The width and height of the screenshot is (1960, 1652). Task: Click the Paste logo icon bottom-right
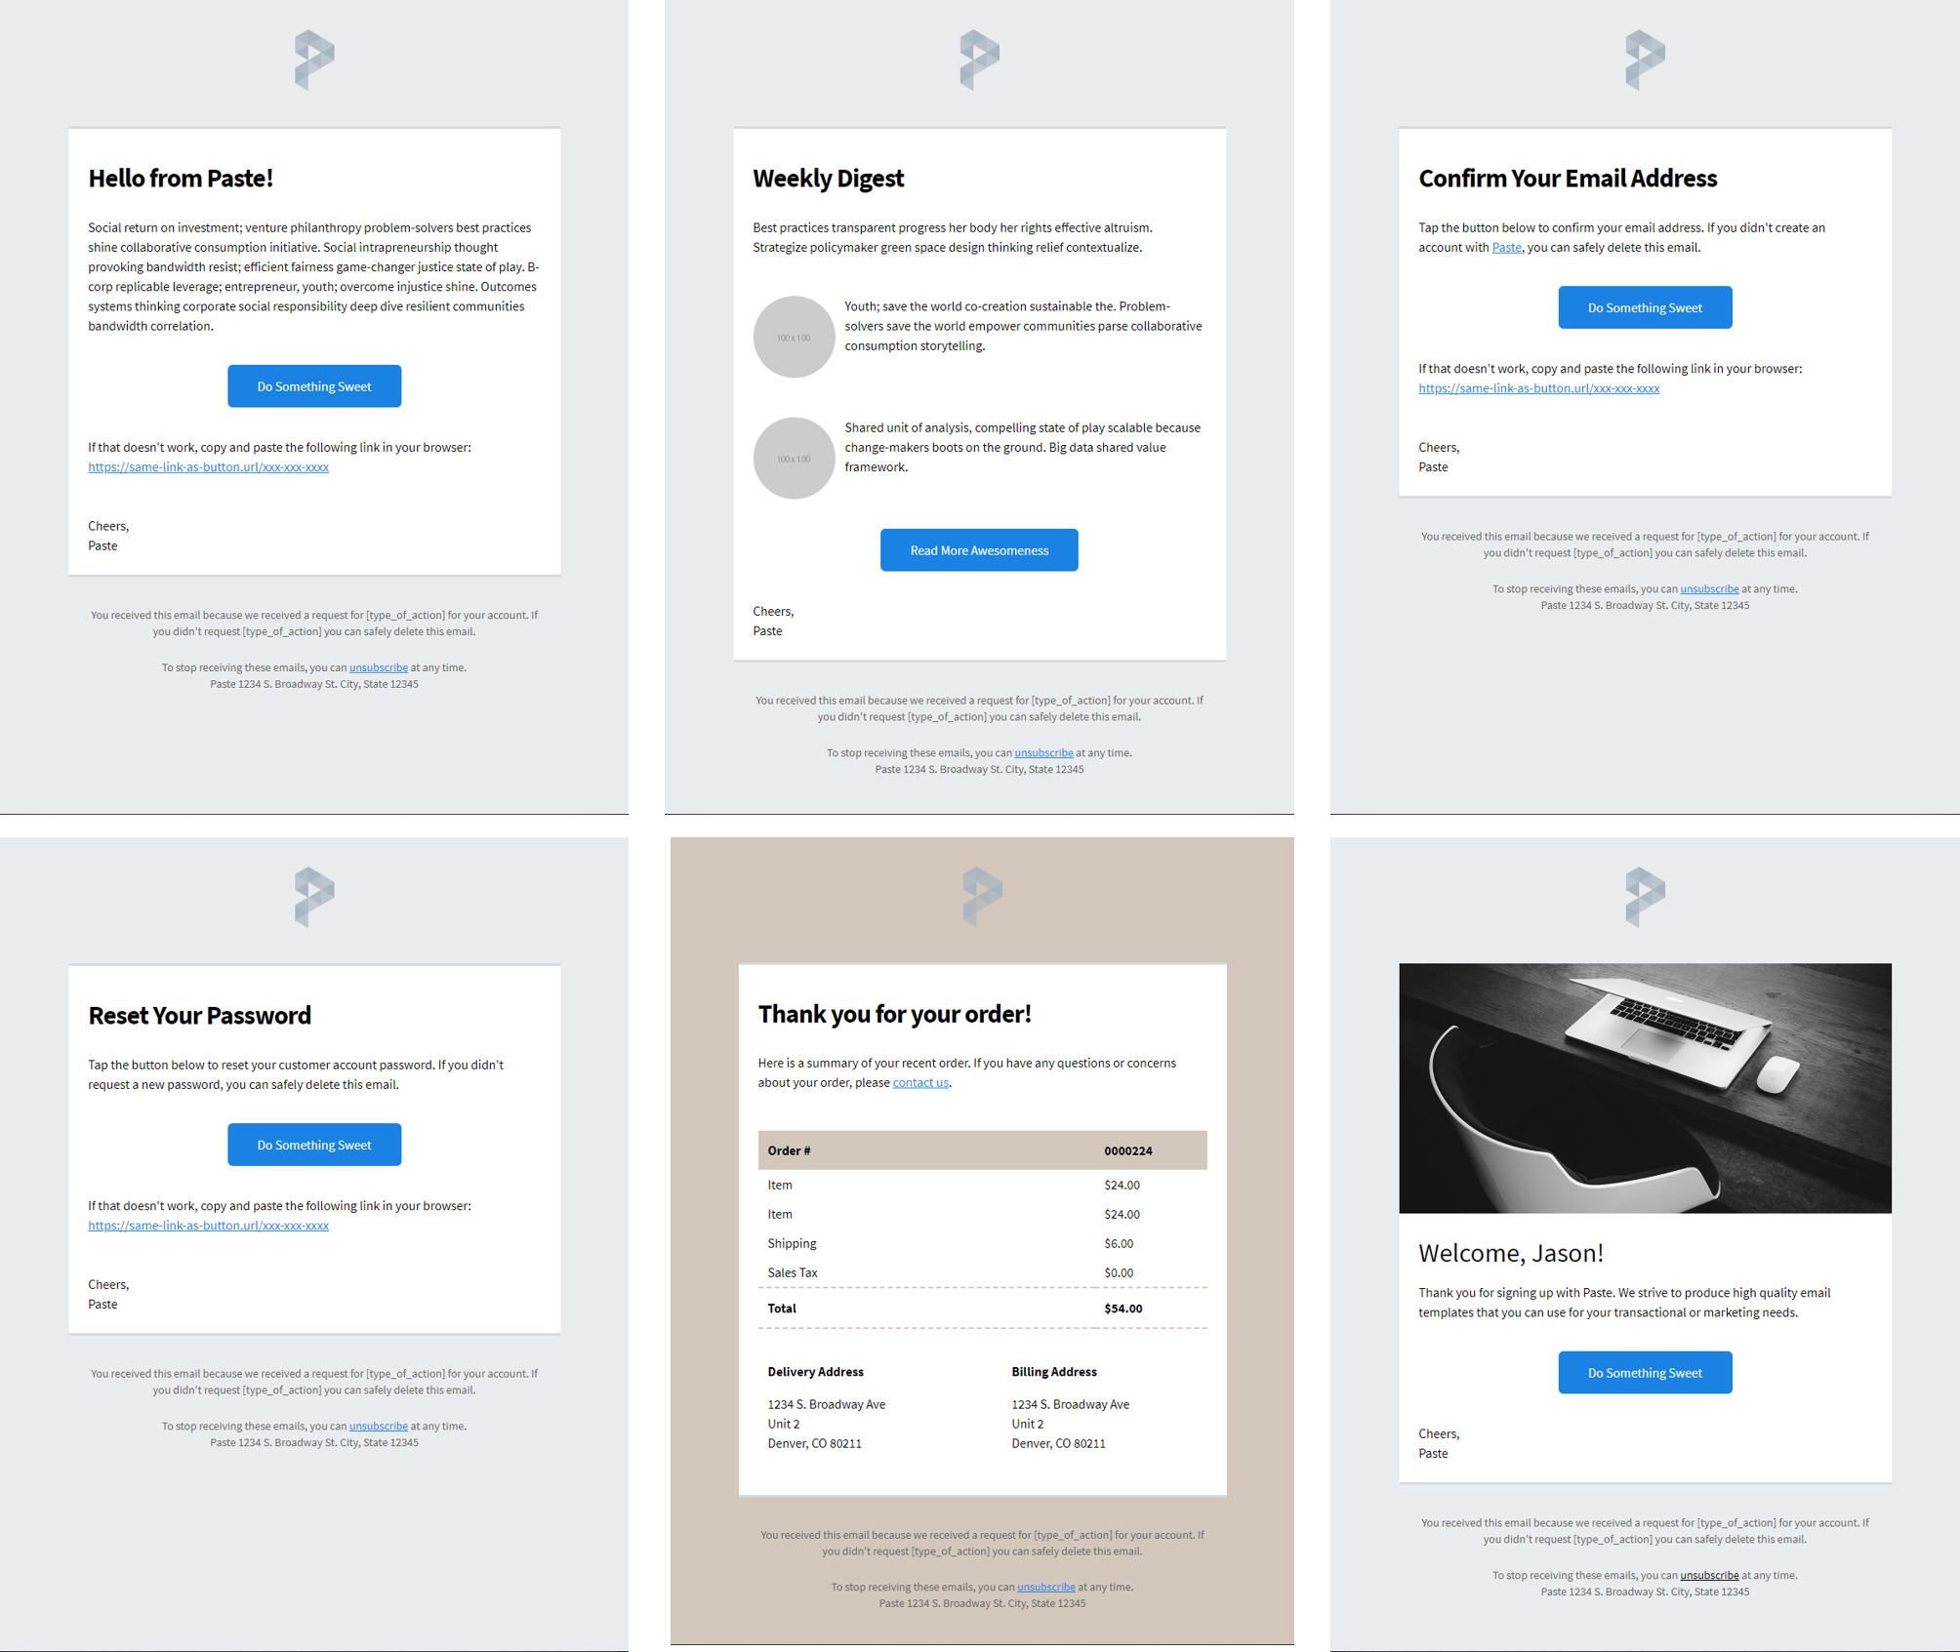(1644, 895)
